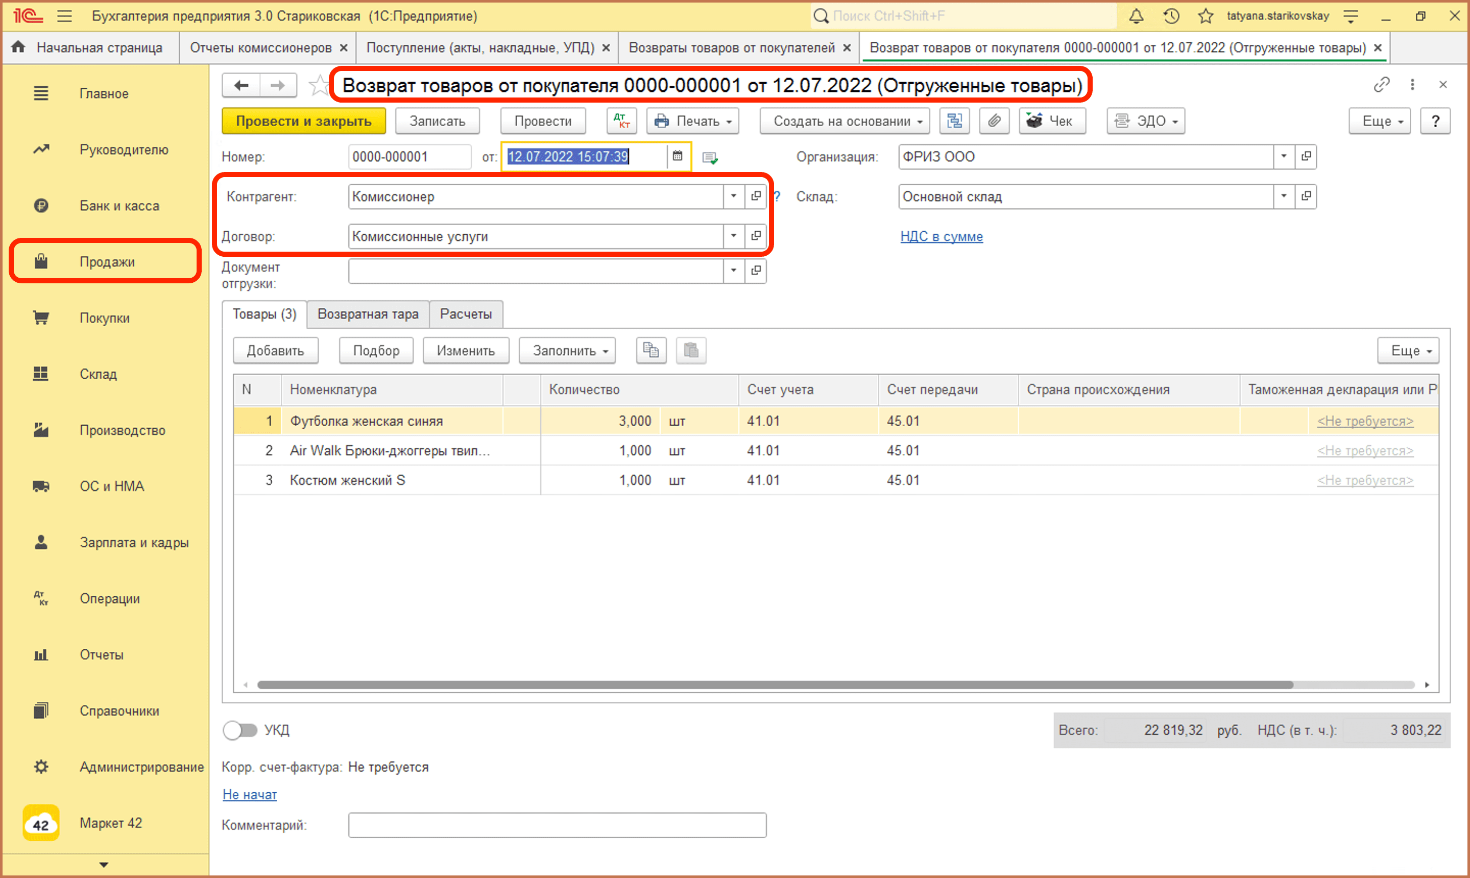Select row Футболка женская синяя
Image resolution: width=1470 pixels, height=878 pixels.
pos(836,421)
